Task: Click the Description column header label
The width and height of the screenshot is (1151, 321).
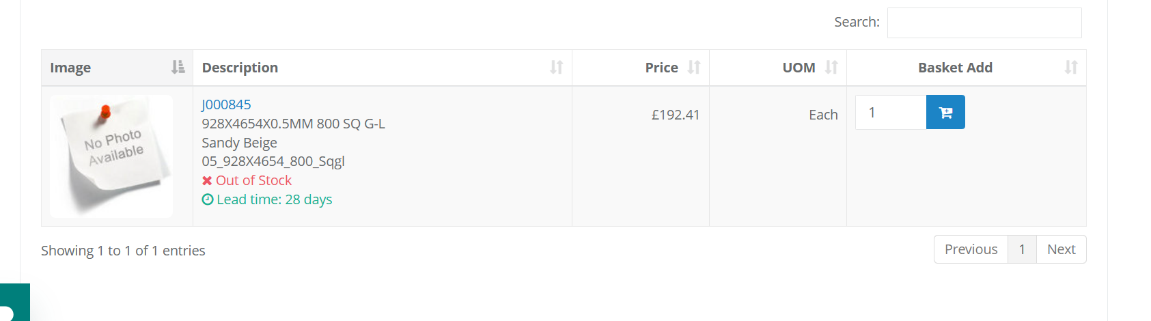Action: [240, 68]
